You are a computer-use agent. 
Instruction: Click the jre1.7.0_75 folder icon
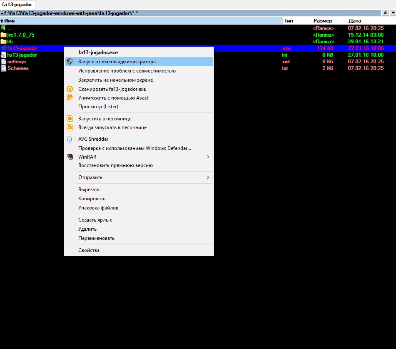[x=3, y=35]
